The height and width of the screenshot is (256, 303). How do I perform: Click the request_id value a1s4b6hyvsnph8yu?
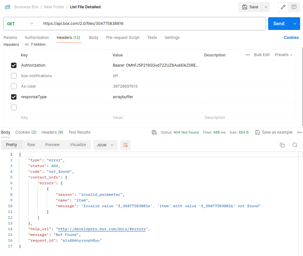(x=81, y=240)
